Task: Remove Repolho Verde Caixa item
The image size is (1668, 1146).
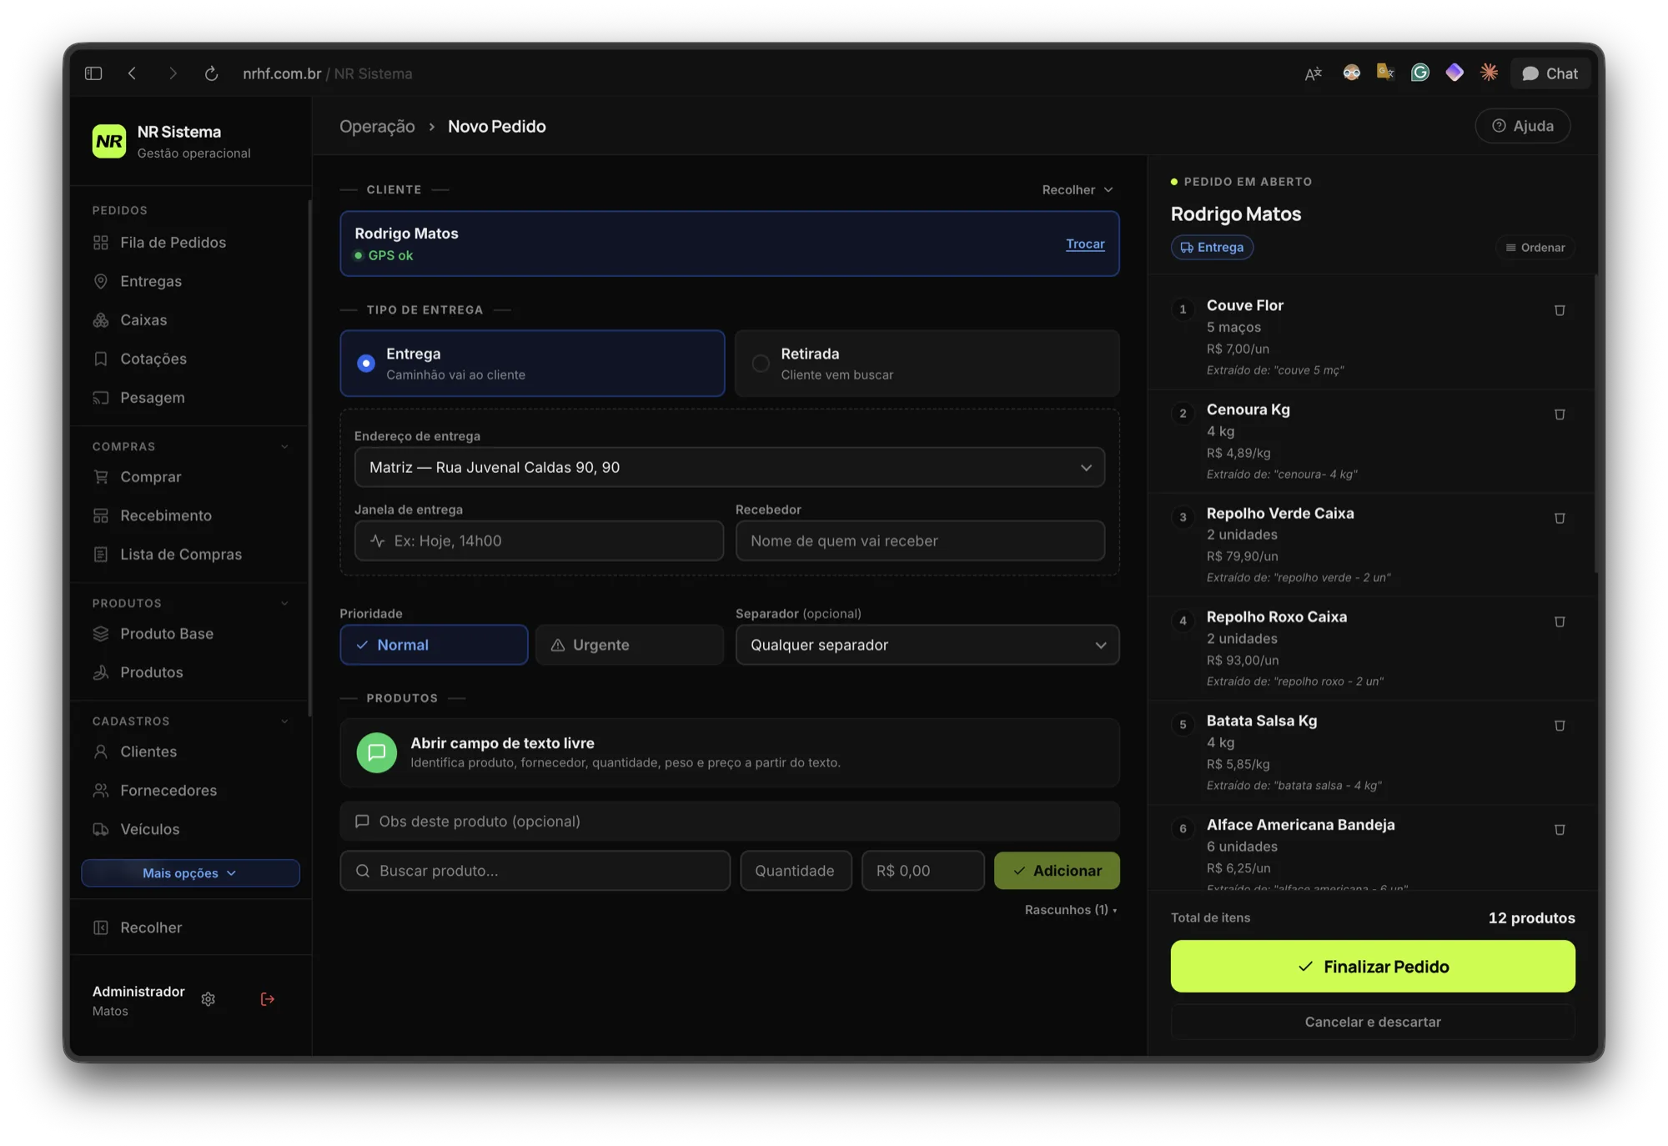Action: pos(1559,518)
